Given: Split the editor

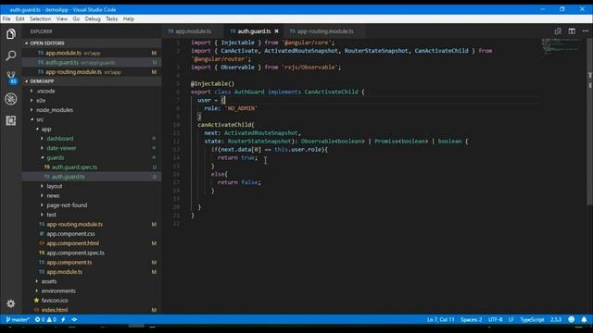Looking at the screenshot, I should (572, 31).
